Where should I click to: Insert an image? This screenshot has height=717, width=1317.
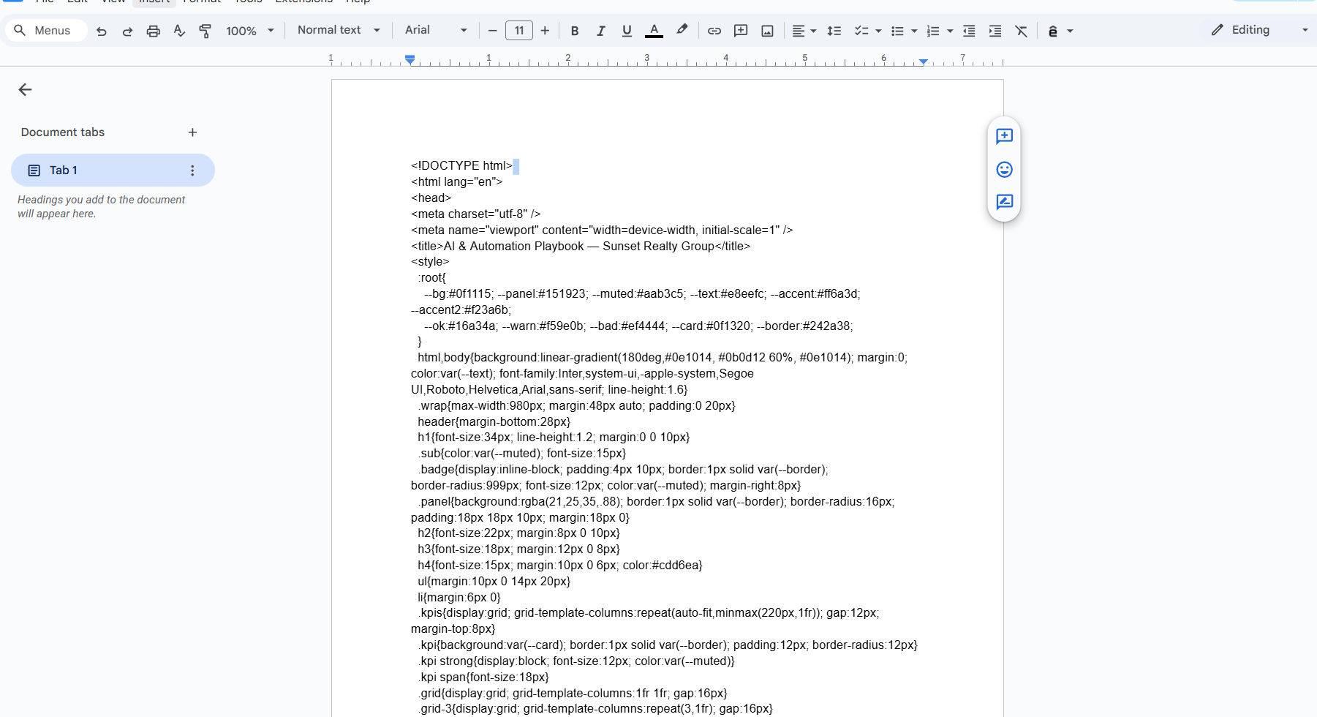tap(767, 31)
